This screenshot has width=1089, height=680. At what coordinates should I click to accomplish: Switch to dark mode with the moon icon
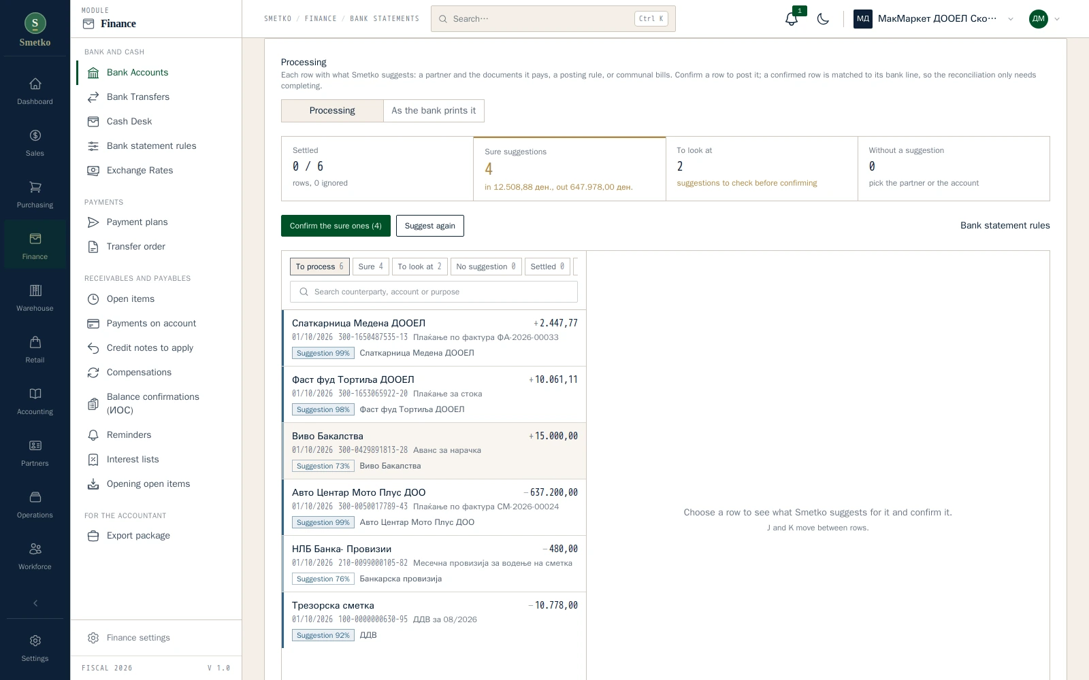[823, 19]
